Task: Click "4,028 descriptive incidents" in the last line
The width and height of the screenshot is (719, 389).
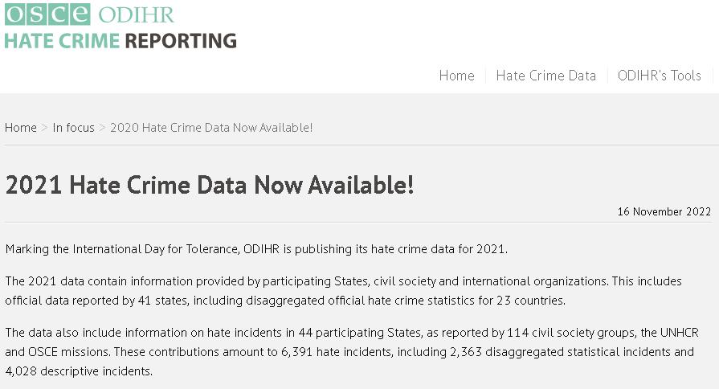Action: [x=76, y=372]
